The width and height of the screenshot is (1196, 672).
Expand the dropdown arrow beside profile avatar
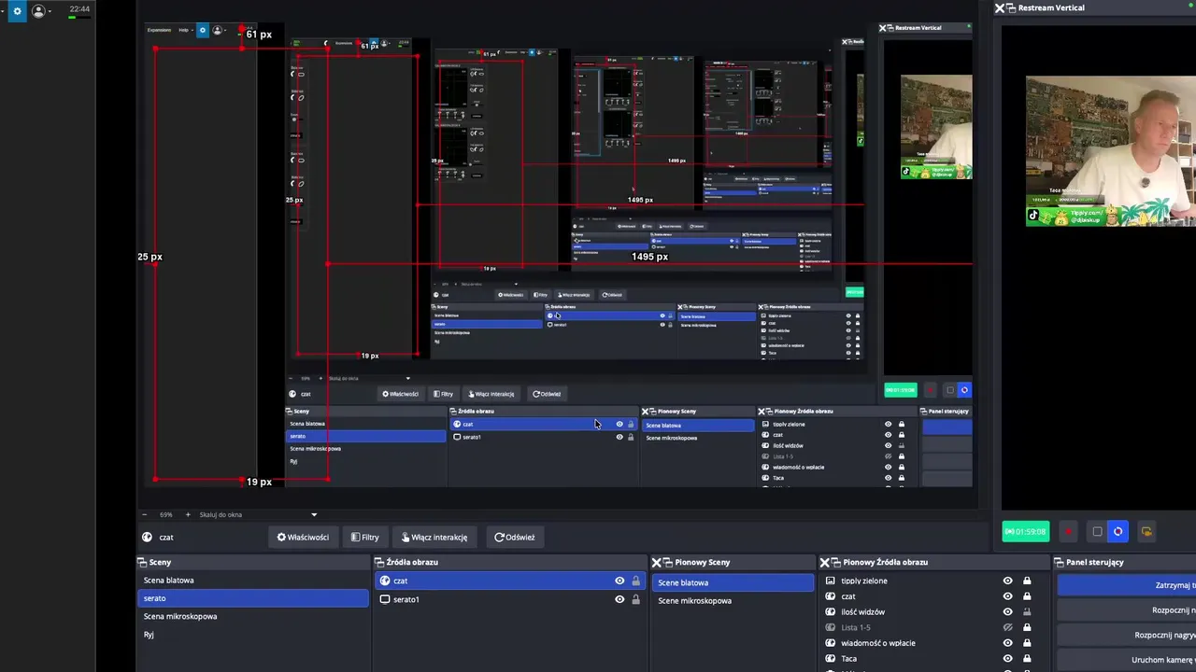50,12
